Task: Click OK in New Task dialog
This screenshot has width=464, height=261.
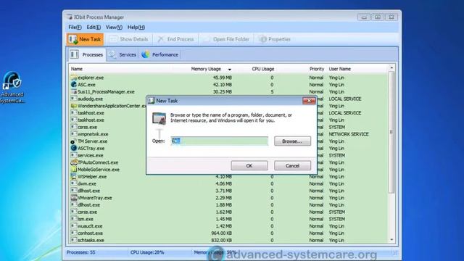Action: (249, 166)
